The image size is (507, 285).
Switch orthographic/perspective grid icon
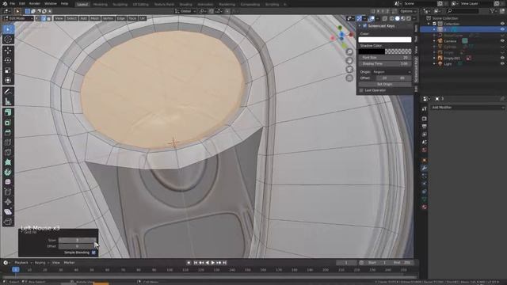pos(349,78)
